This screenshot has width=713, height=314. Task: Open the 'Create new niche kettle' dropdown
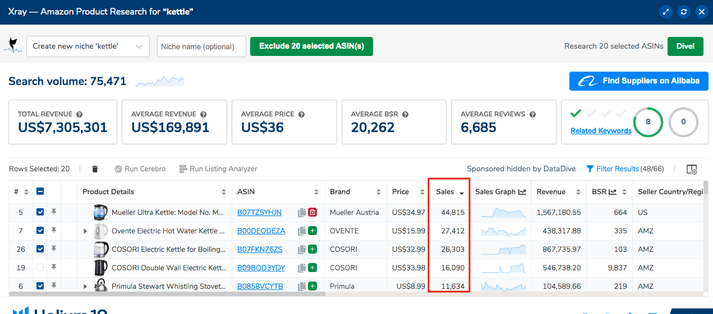tap(88, 46)
